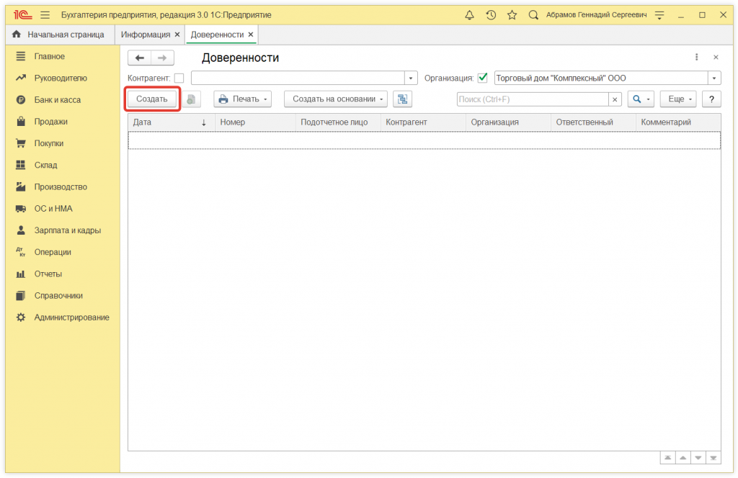
Task: Click the Создать button
Action: click(x=152, y=99)
